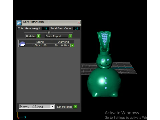Click the Total Gem Count label
Image resolution: width=160 pixels, height=120 pixels.
pyautogui.click(x=61, y=28)
